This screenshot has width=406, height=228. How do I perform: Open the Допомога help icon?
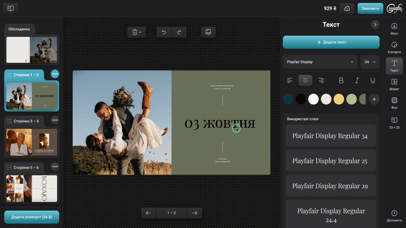pos(394,215)
